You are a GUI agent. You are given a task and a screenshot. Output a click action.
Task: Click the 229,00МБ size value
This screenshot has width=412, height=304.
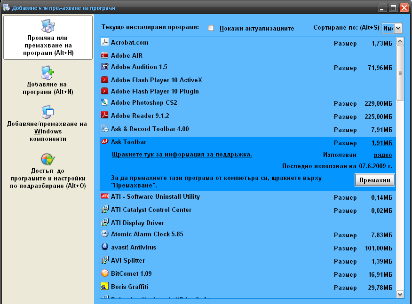pyautogui.click(x=378, y=104)
